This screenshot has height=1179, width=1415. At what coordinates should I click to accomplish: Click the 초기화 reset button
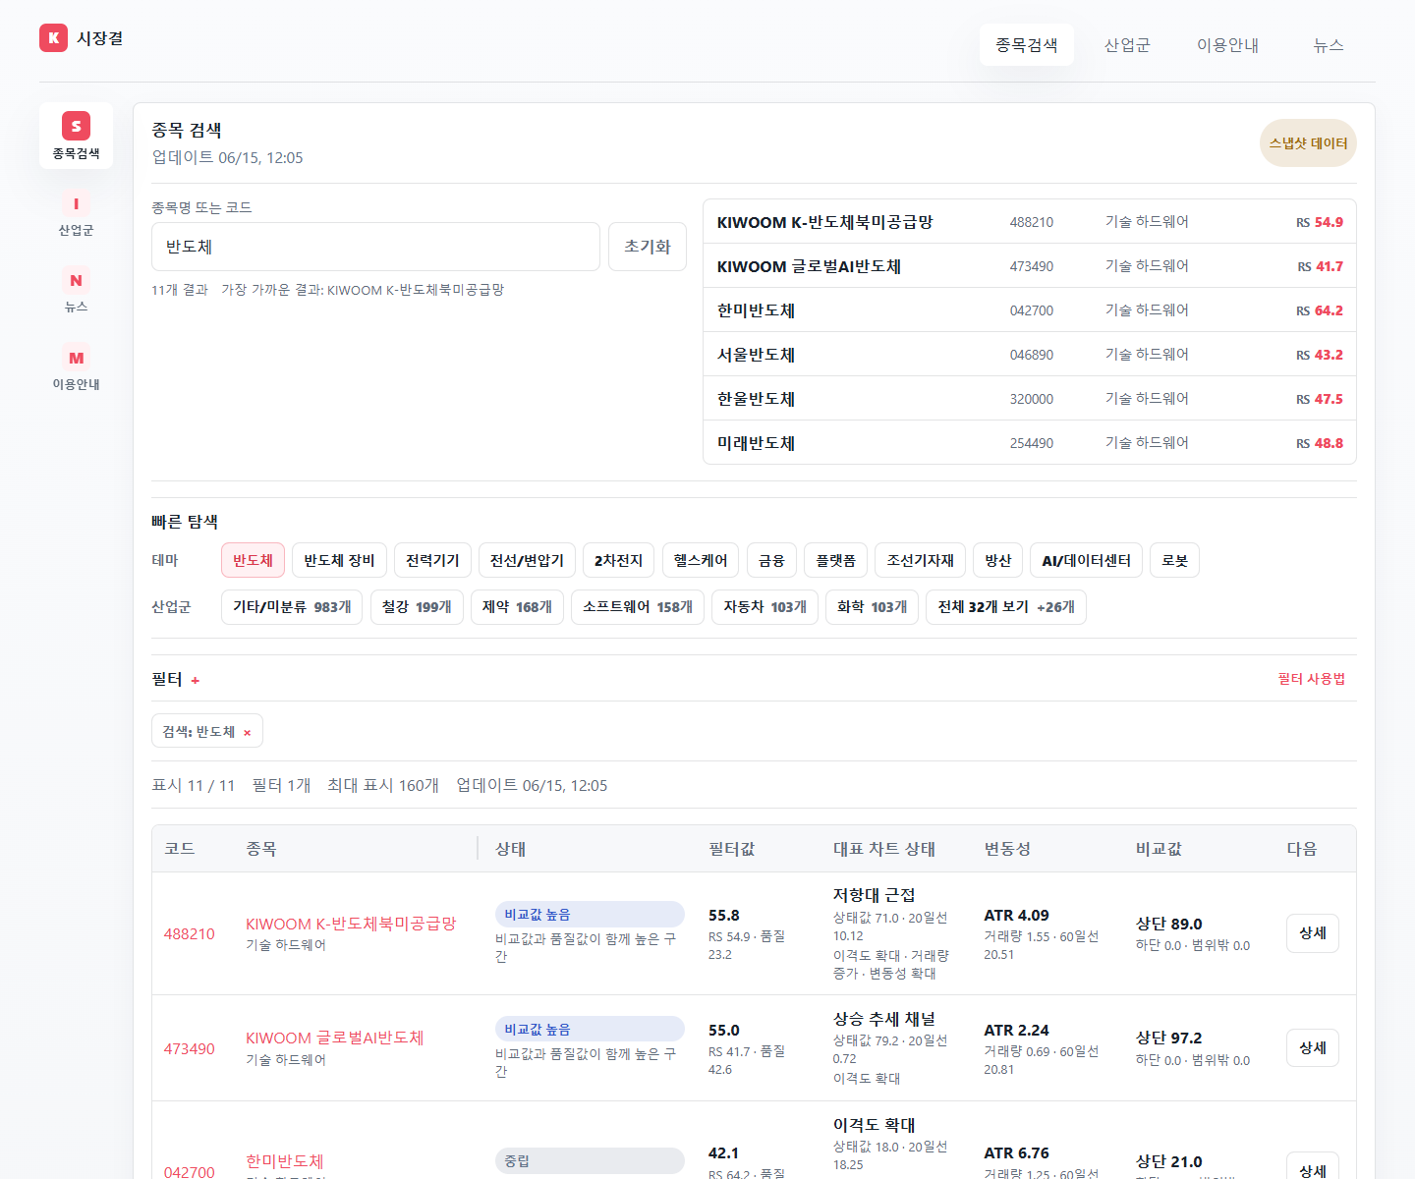[648, 247]
